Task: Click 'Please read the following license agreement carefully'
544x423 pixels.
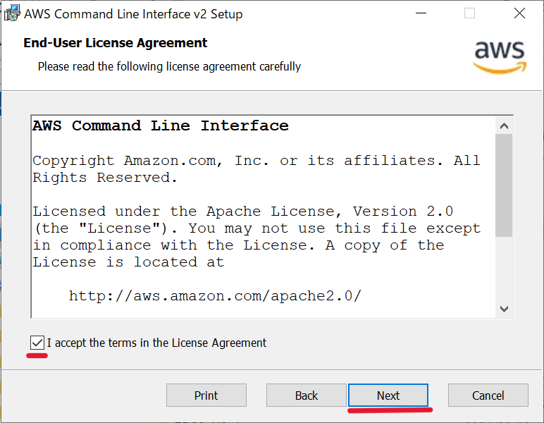Action: tap(169, 66)
